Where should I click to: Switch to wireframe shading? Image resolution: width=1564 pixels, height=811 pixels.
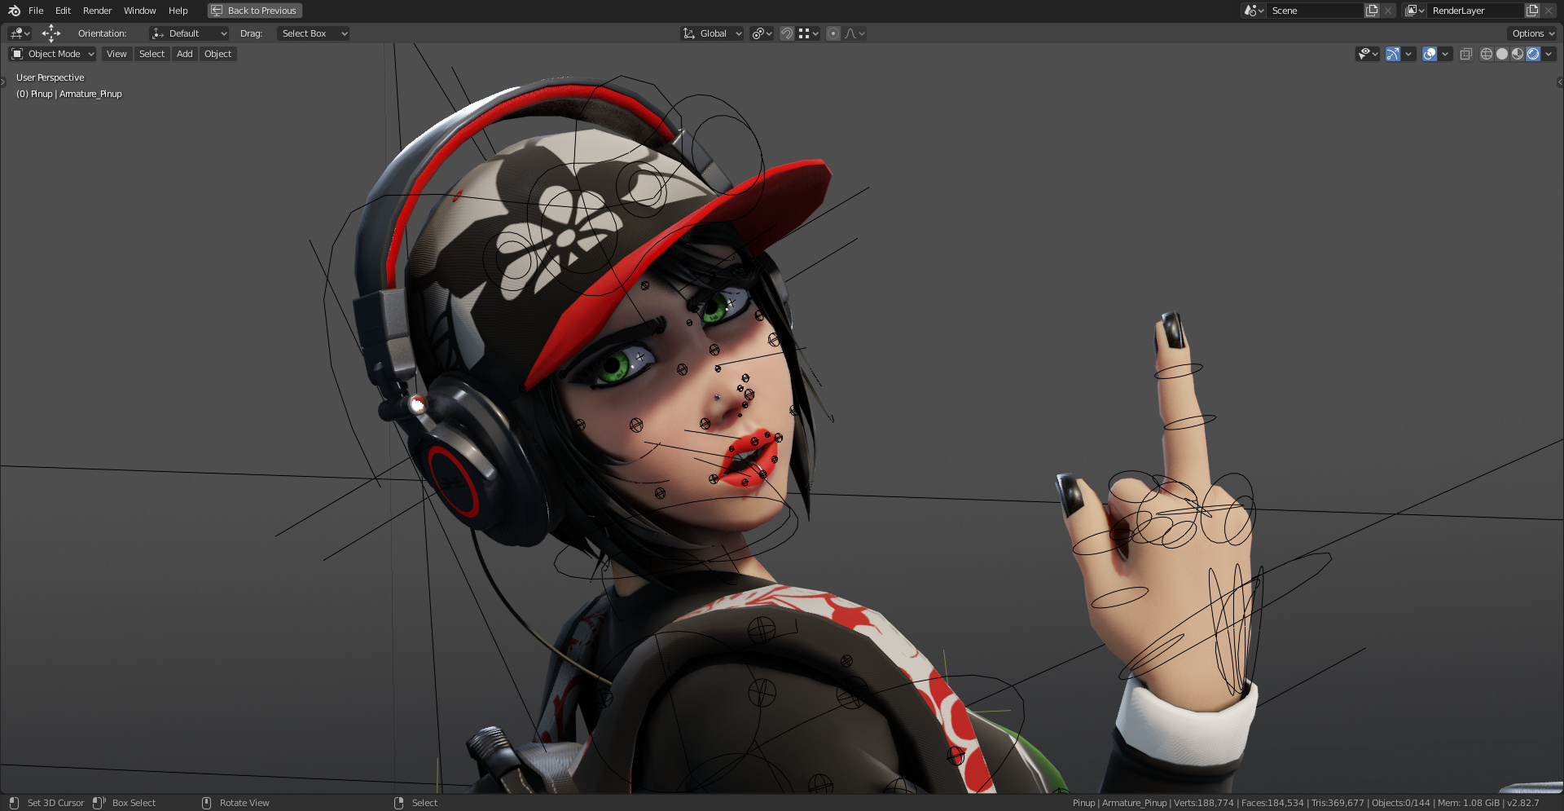click(x=1487, y=54)
